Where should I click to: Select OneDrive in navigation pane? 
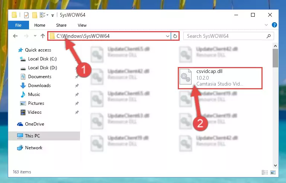pos(35,124)
